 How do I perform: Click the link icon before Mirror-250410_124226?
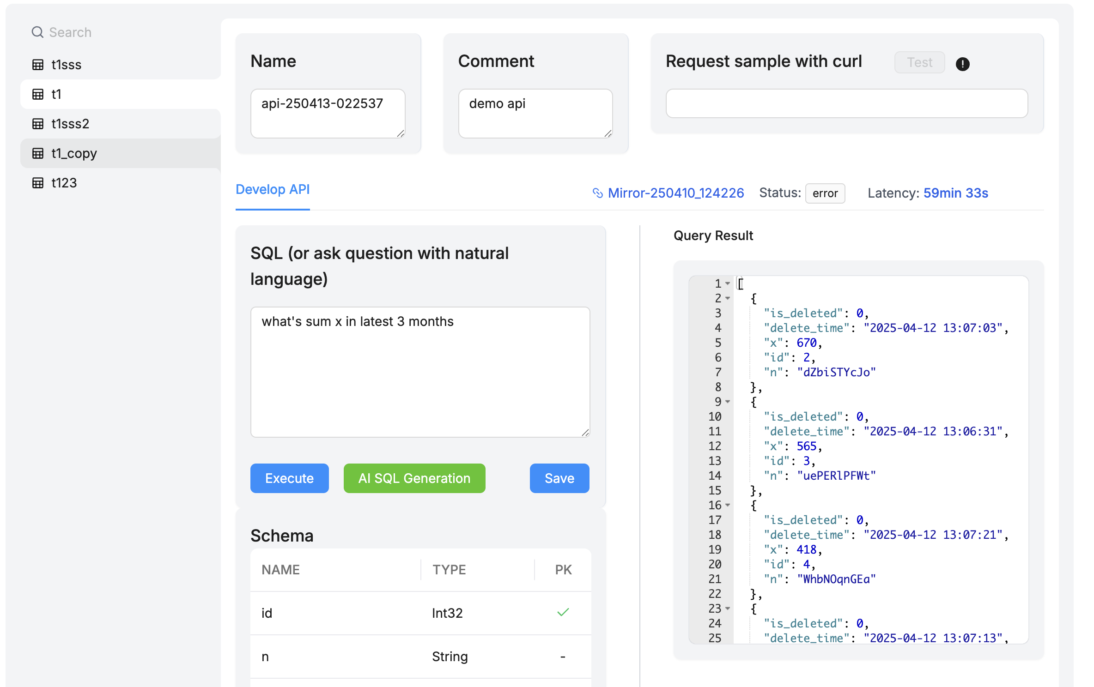click(598, 193)
